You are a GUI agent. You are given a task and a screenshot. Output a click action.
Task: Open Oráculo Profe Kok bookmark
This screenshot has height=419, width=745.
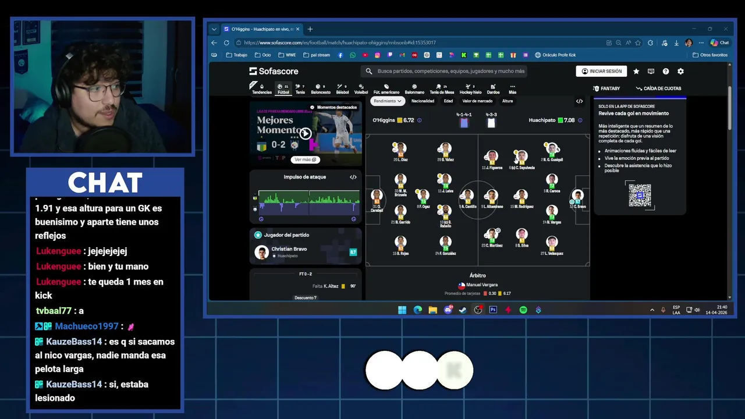click(555, 55)
